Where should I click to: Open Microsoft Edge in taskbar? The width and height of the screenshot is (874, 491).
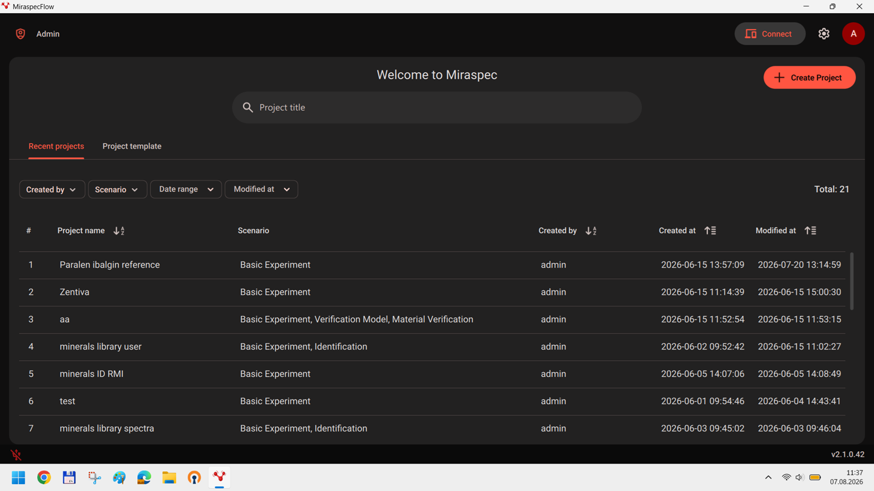pyautogui.click(x=144, y=477)
